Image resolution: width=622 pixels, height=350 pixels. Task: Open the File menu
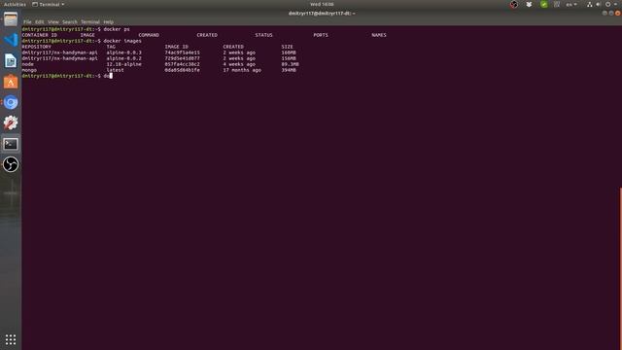click(x=27, y=22)
